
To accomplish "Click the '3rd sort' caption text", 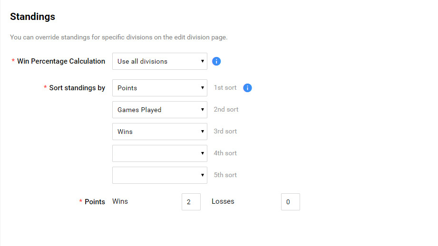I will point(225,132).
